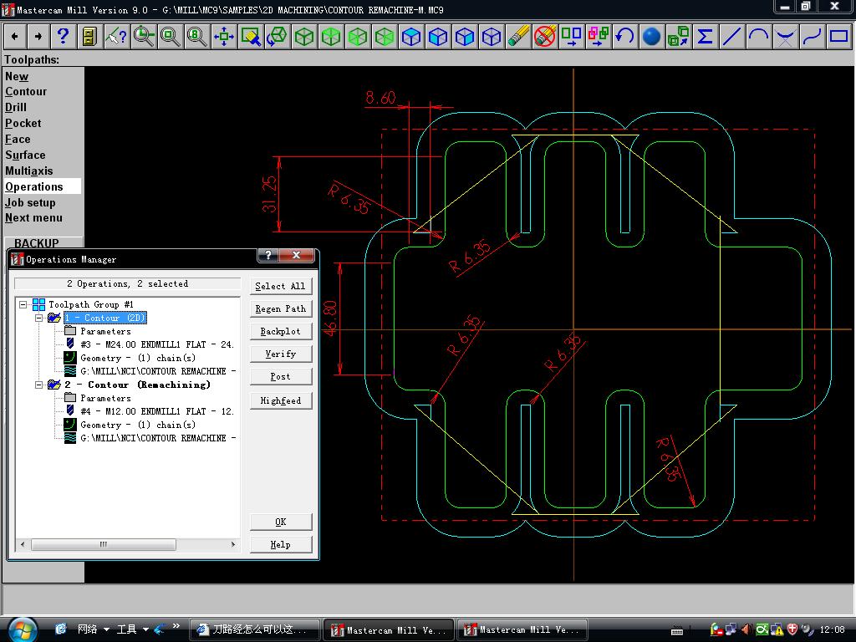This screenshot has width=856, height=642.
Task: Click the create spline curve icon
Action: click(812, 37)
